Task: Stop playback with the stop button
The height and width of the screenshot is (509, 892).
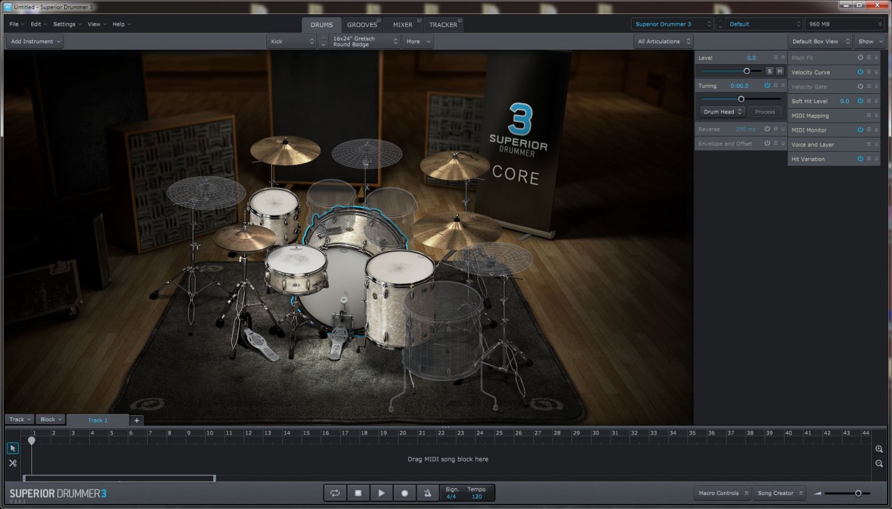Action: 358,493
